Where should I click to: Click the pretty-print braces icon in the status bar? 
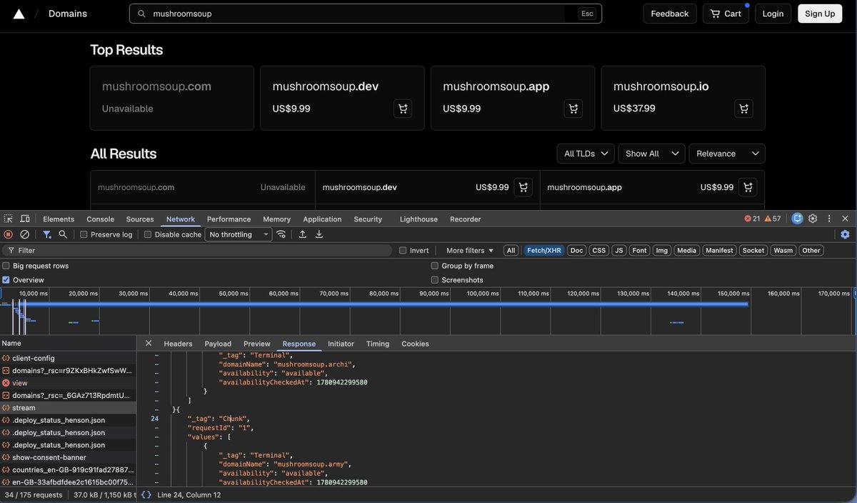146,494
